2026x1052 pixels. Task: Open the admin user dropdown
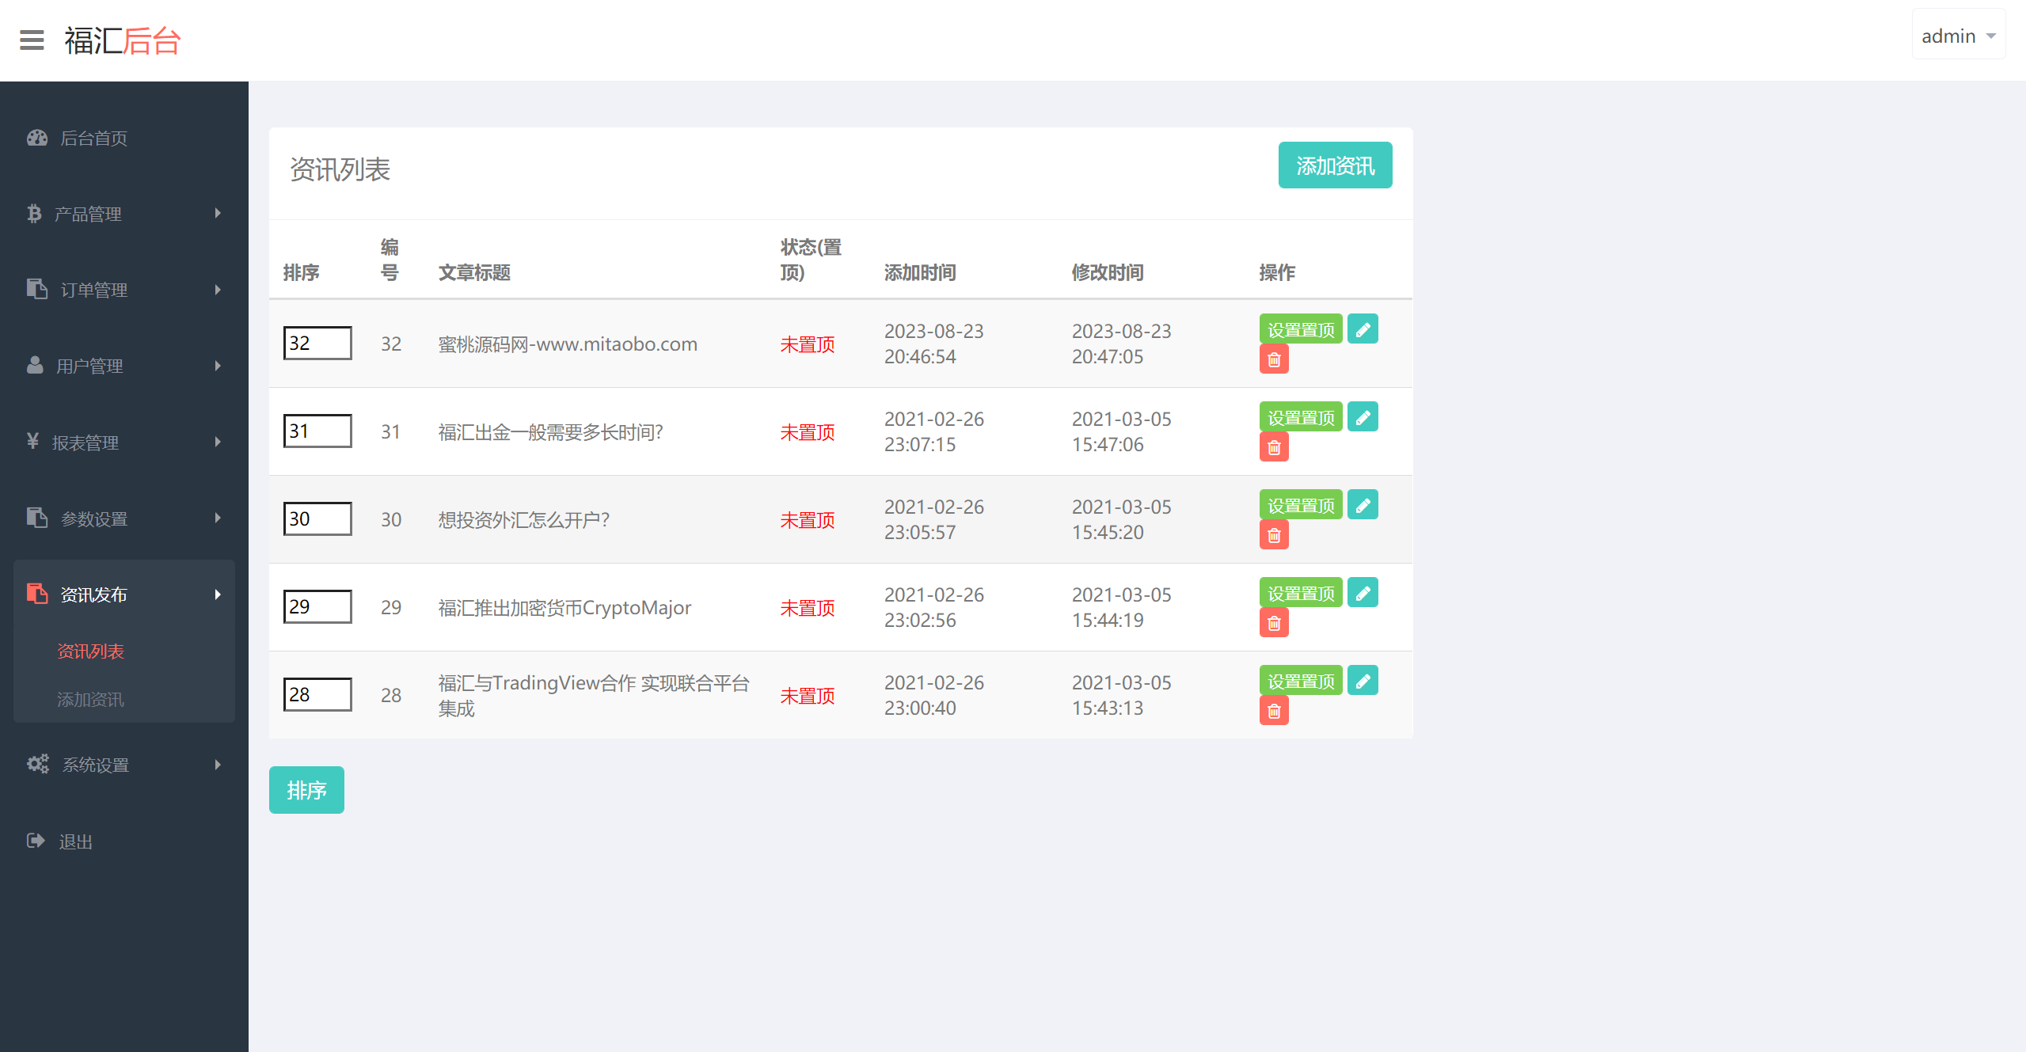click(x=1957, y=36)
